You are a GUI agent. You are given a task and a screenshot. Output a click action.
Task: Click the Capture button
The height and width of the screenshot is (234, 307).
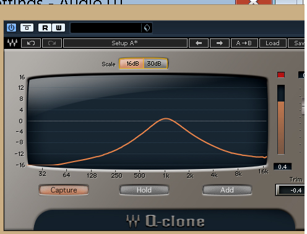pos(64,190)
